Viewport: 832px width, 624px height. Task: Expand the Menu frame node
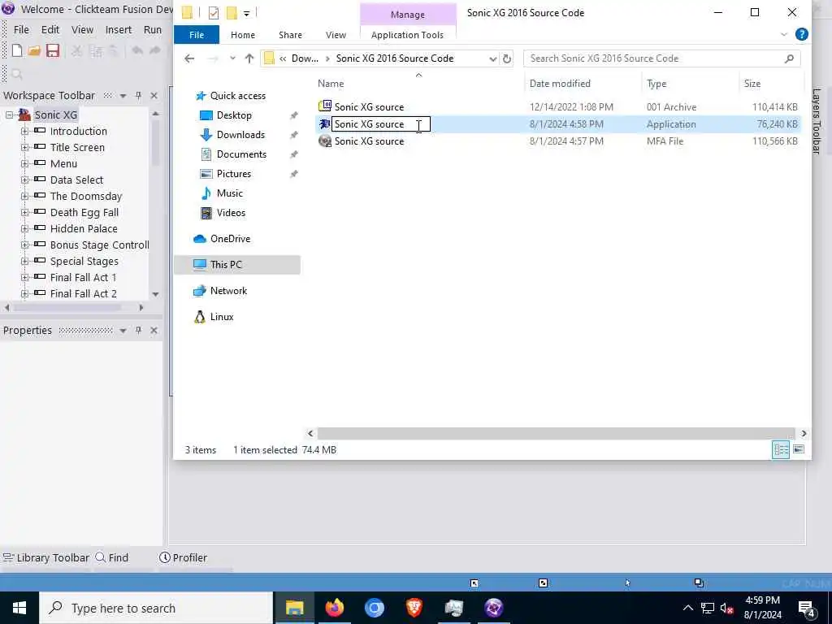click(x=24, y=164)
